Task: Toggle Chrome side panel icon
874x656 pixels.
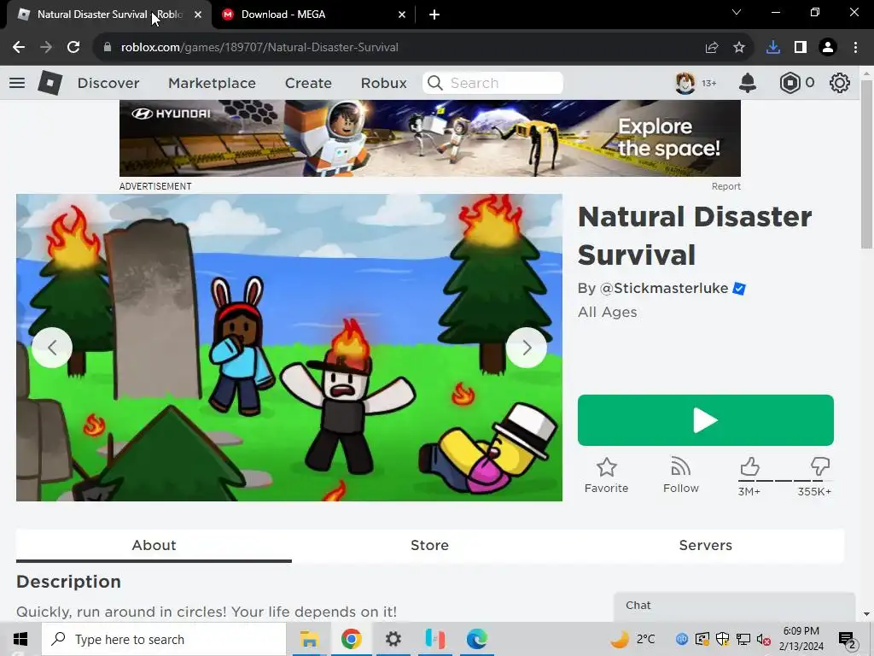Action: point(801,48)
